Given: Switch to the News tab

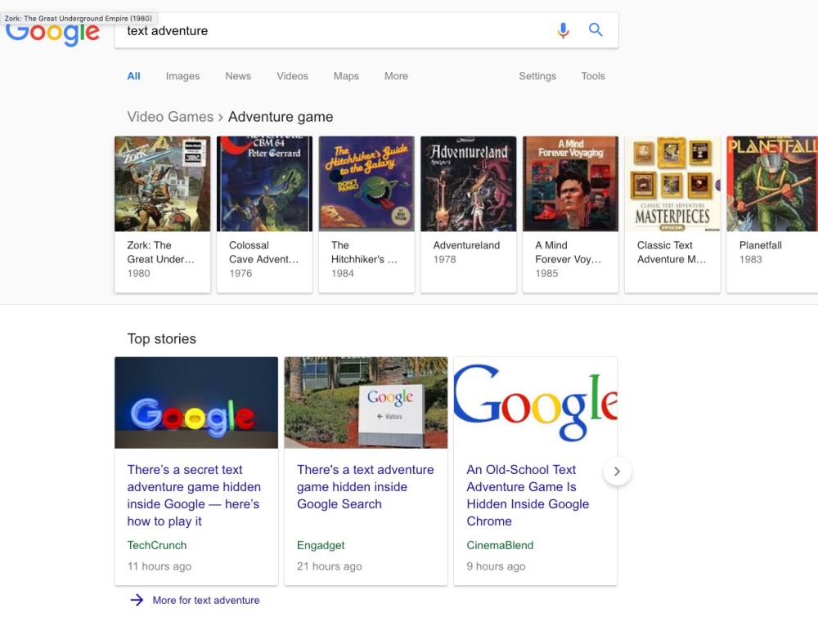Looking at the screenshot, I should click(238, 76).
